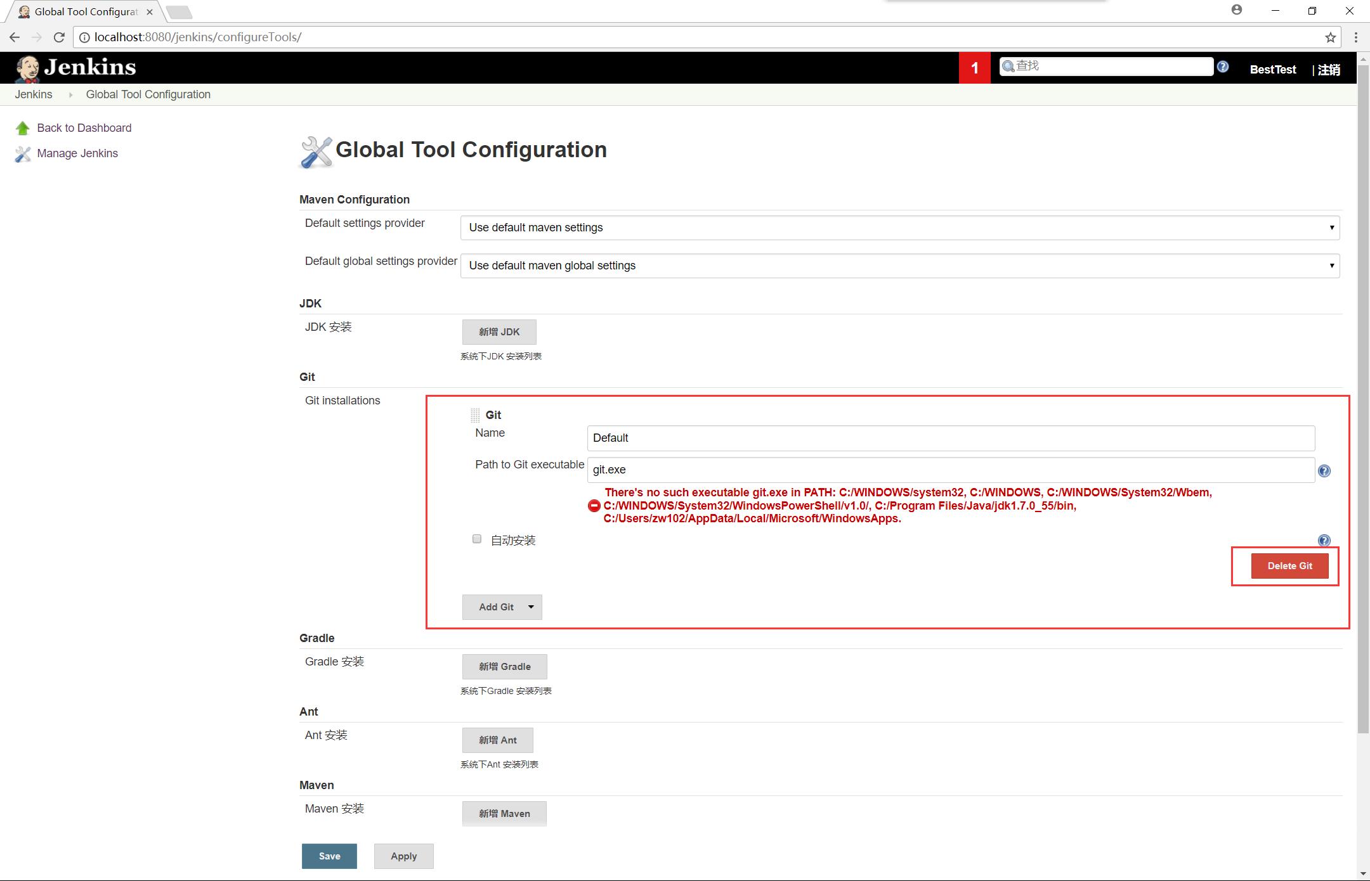This screenshot has height=881, width=1370.
Task: Click the BestTest user link
Action: pyautogui.click(x=1273, y=70)
